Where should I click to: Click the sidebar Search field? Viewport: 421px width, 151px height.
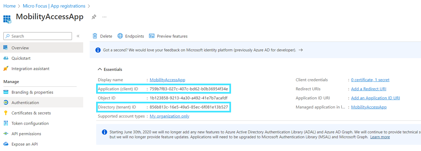point(38,36)
